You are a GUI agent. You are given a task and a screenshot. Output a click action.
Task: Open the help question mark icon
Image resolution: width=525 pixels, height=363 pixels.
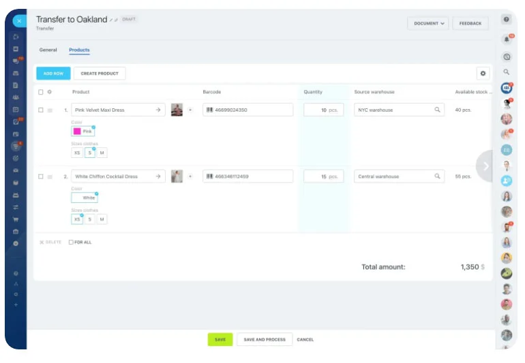507,20
